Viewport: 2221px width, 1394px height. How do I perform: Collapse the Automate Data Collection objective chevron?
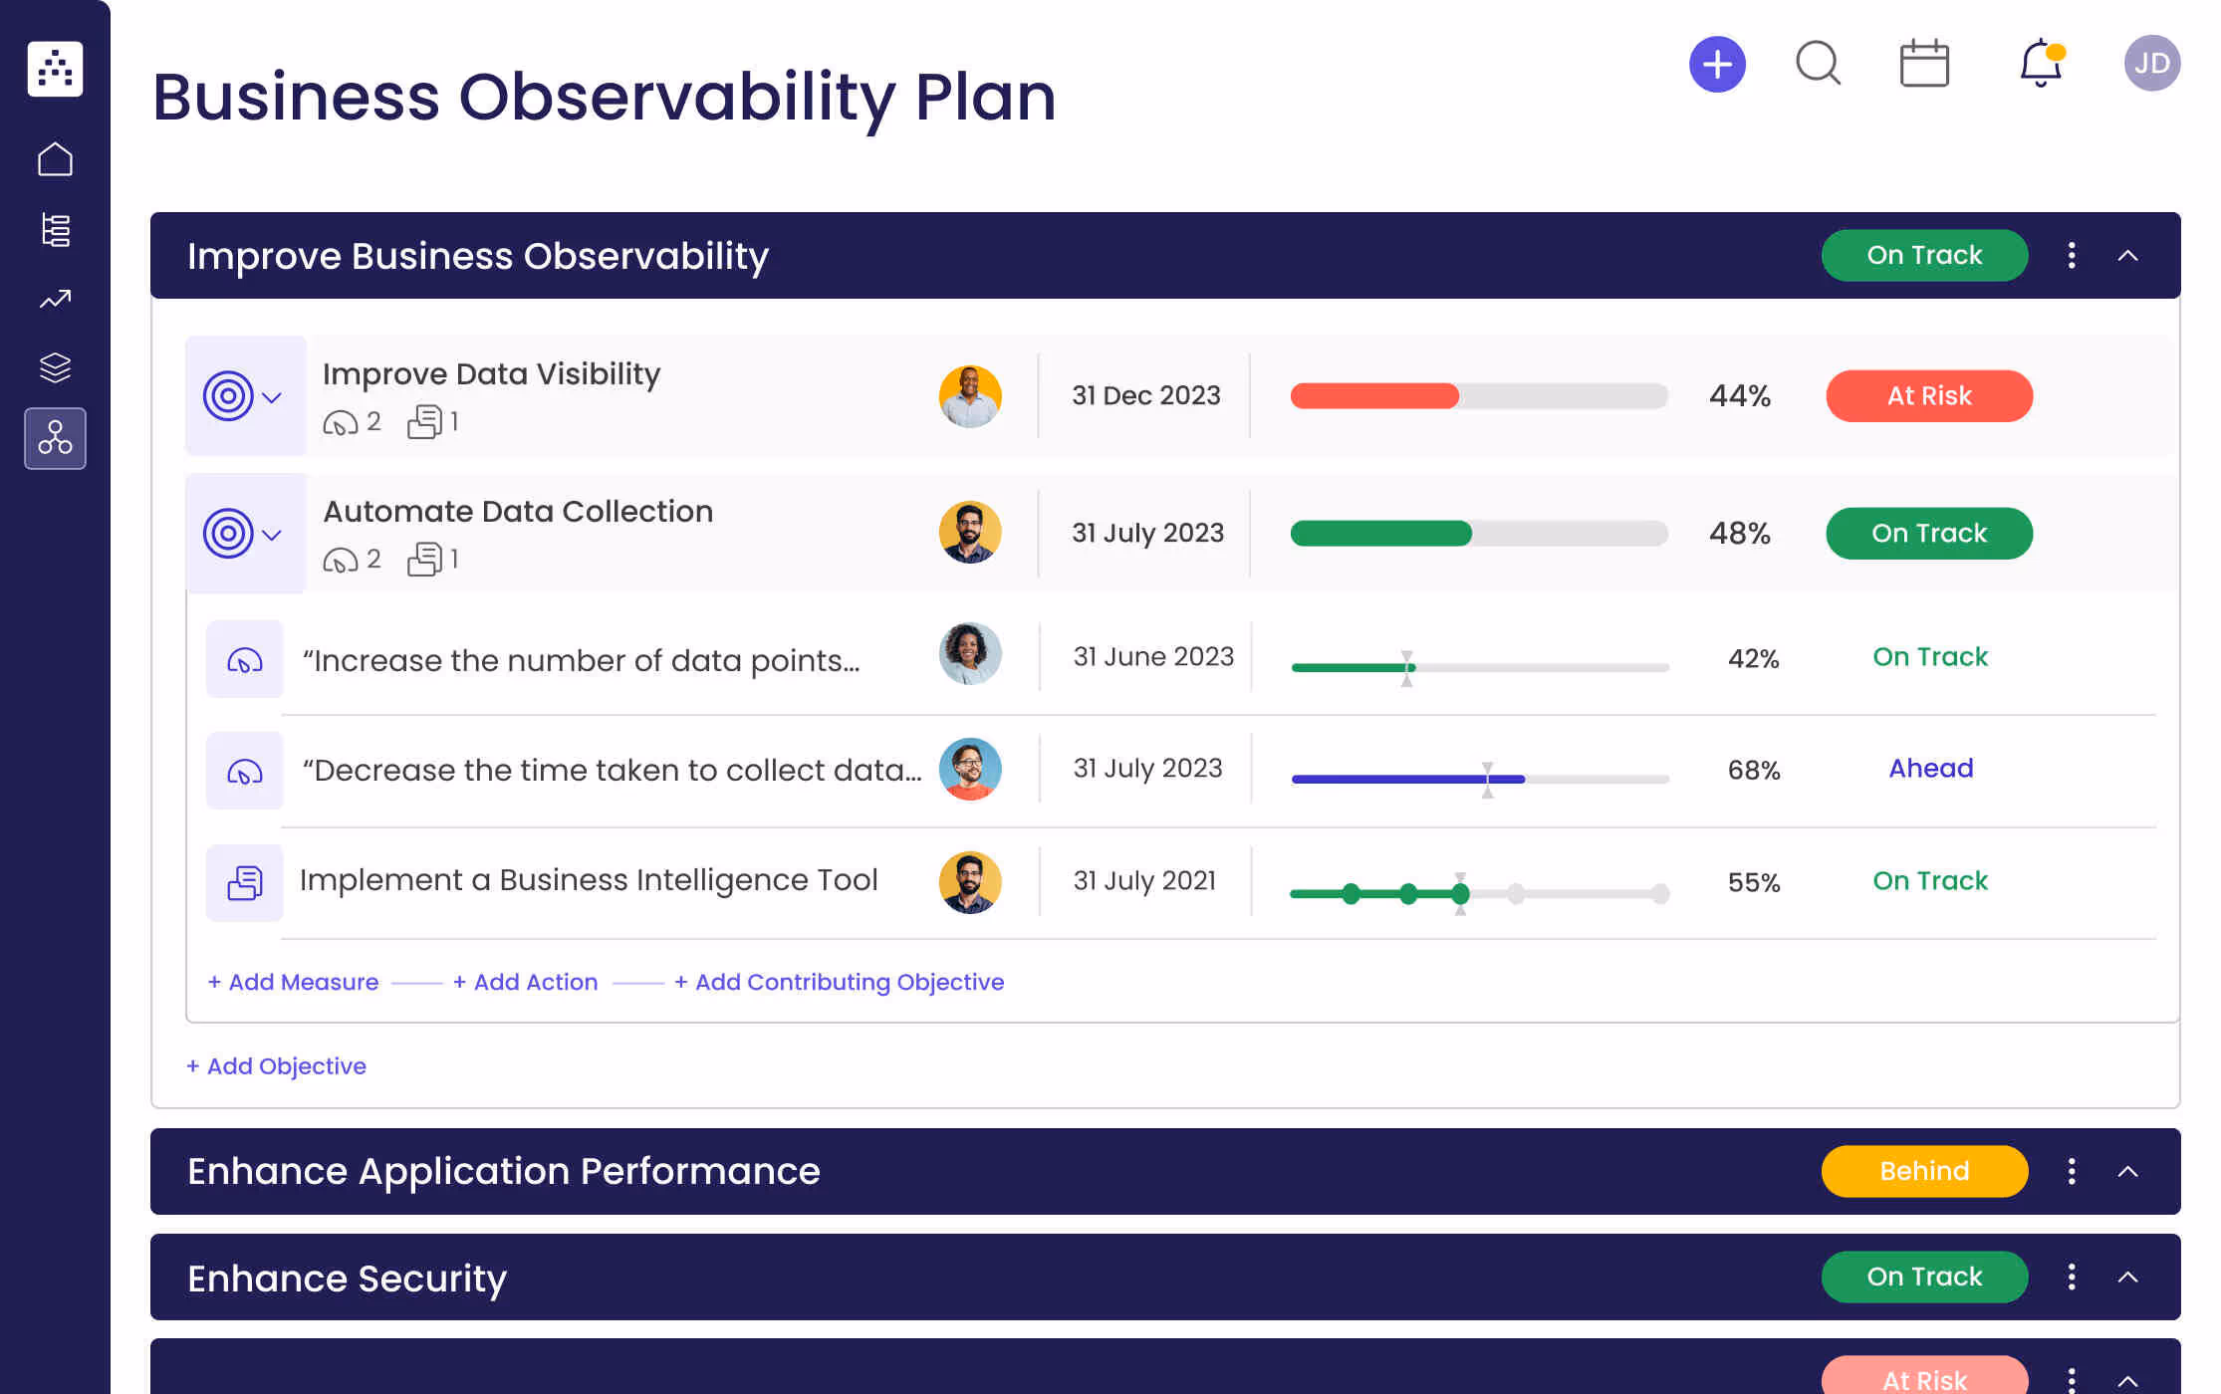272,535
